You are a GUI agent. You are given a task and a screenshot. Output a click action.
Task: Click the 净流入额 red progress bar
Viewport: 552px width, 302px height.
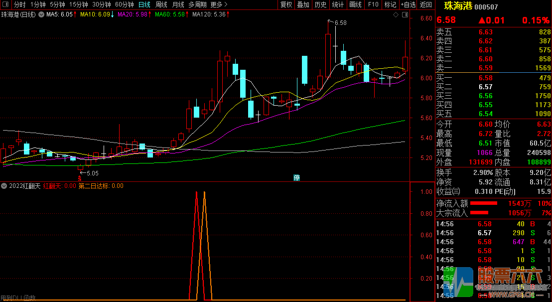[x=484, y=203]
